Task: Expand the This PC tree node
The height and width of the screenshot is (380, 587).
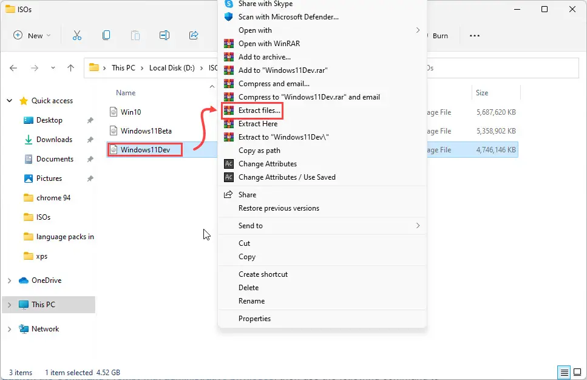Action: [9, 305]
